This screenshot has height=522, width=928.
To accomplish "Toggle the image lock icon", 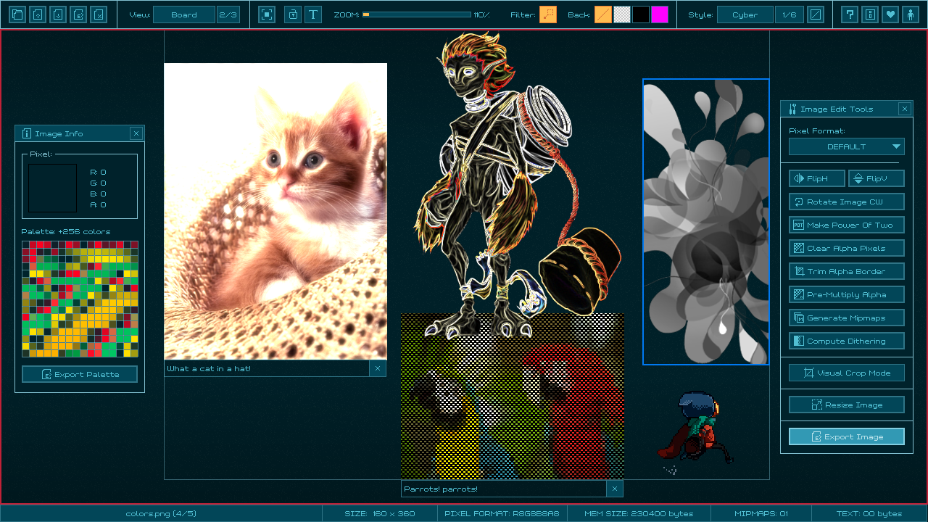I will [x=293, y=14].
